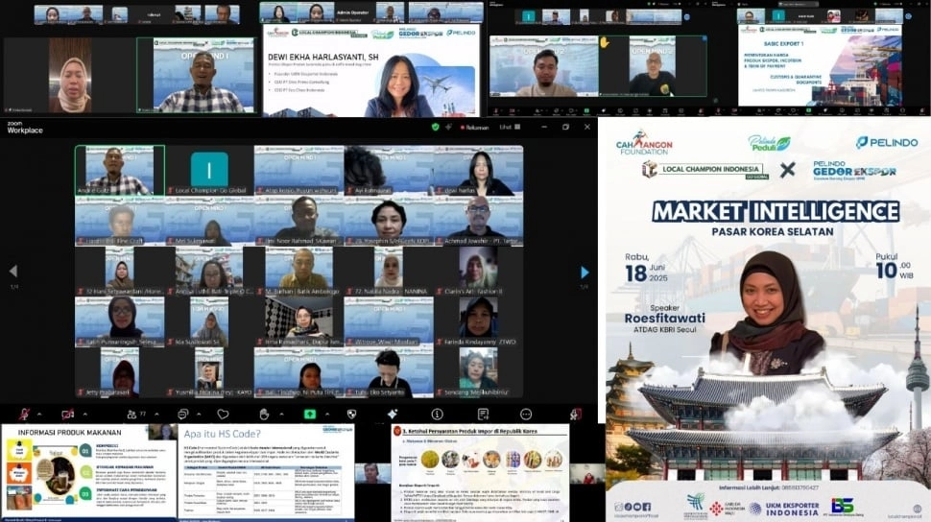Open the More options ellipsis button
This screenshot has width=931, height=522.
526,414
